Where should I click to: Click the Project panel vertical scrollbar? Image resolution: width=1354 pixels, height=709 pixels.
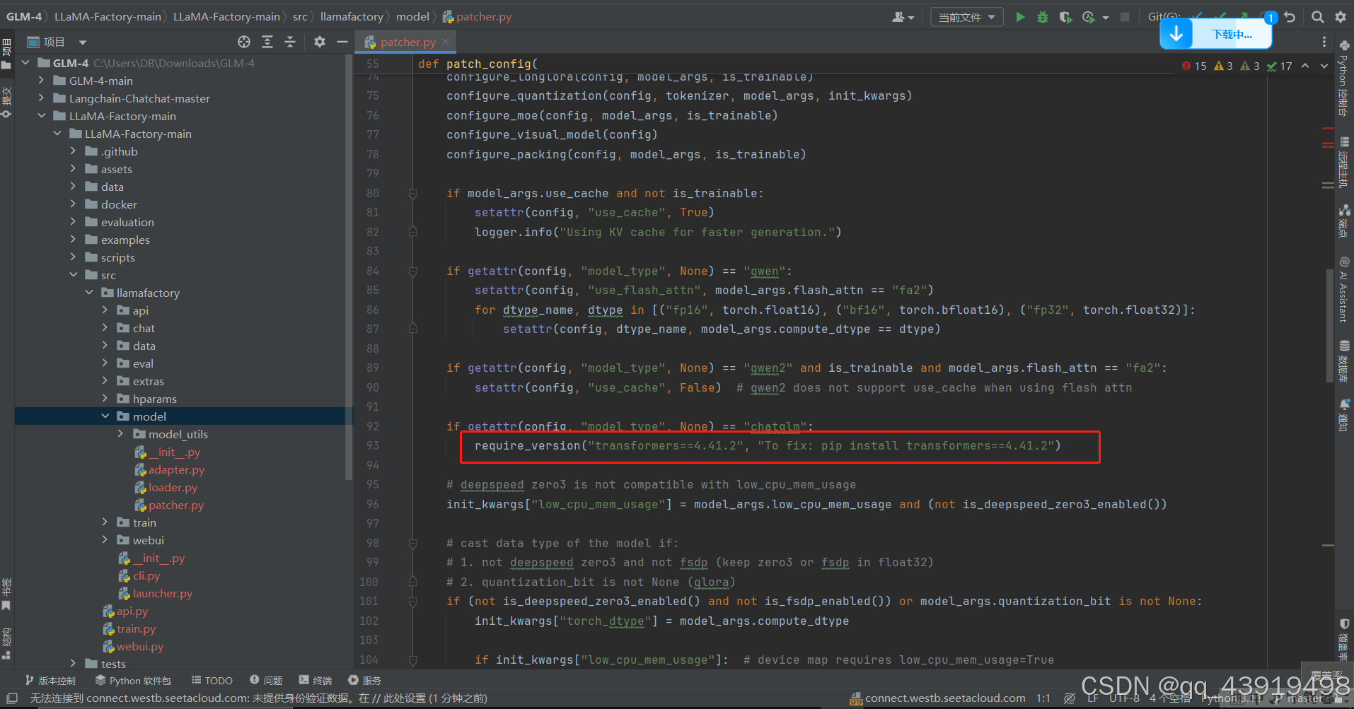click(348, 267)
